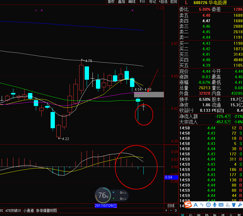
Task: Add stock via +自选 button
Action: click(x=163, y=2)
